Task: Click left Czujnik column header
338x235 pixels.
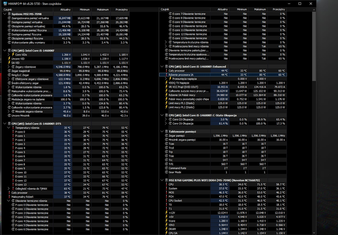Action: 27,9
